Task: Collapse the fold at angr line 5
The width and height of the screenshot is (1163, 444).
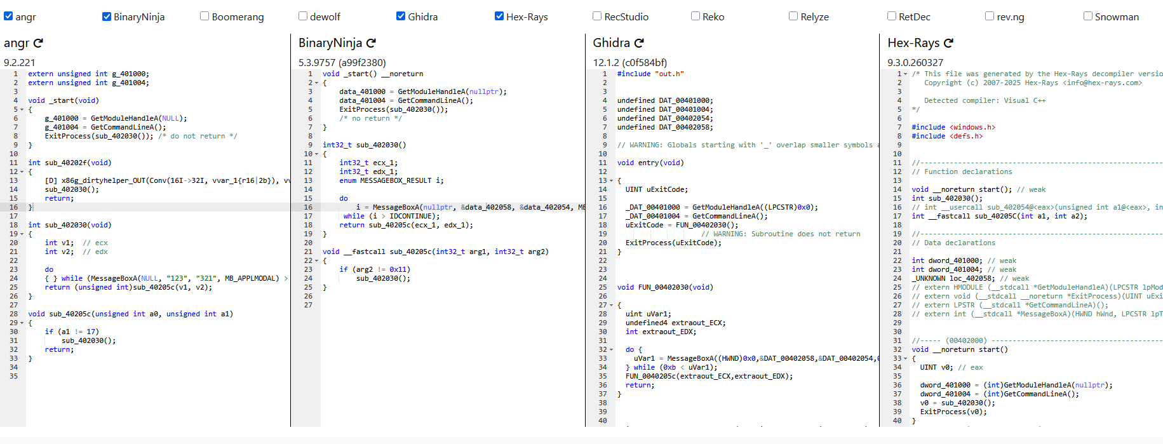Action: coord(22,109)
